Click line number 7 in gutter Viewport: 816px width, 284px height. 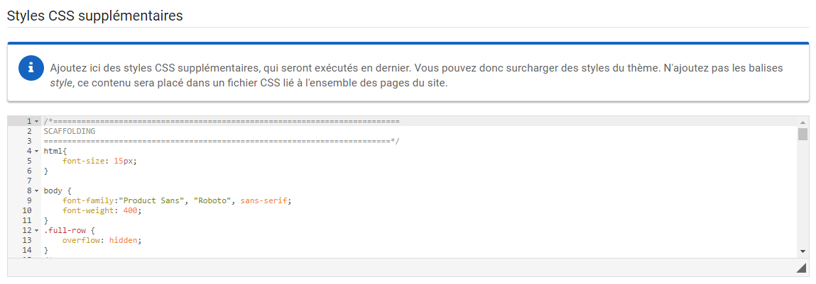[29, 181]
